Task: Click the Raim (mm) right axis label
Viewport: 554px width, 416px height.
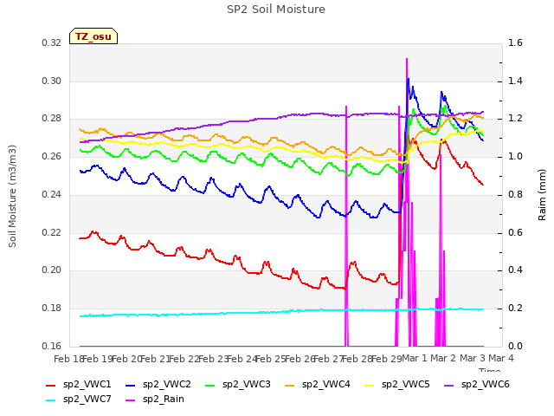Action: [542, 195]
